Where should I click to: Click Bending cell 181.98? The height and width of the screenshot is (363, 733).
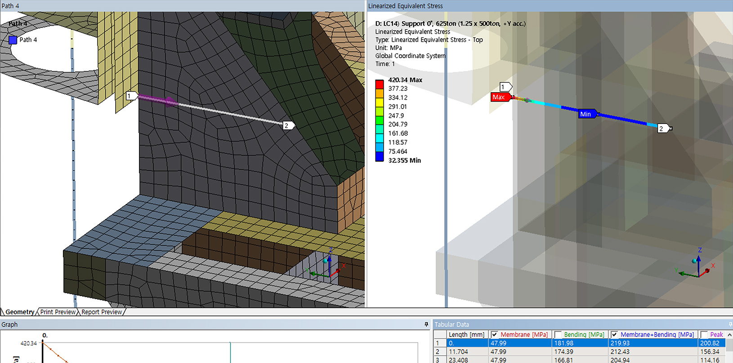pyautogui.click(x=580, y=343)
